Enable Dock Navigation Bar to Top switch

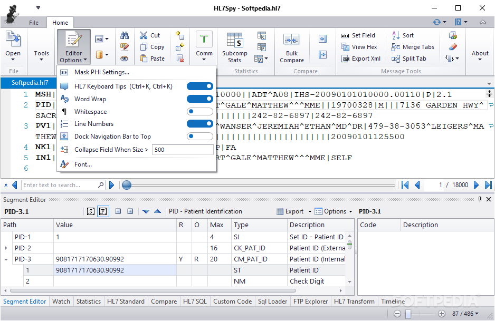[200, 136]
